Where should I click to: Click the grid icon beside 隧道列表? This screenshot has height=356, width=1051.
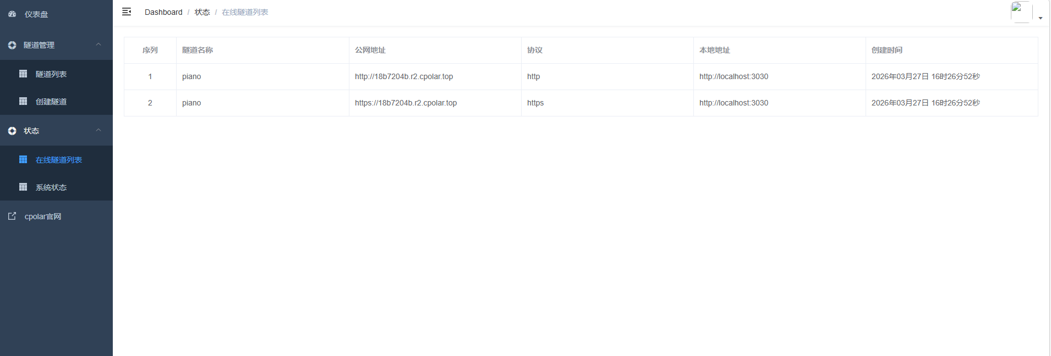23,74
